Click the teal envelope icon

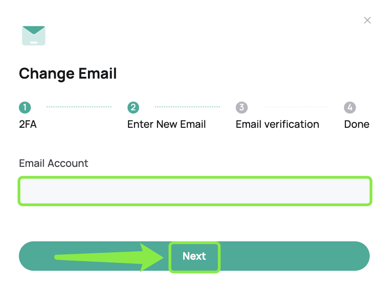[x=34, y=36]
